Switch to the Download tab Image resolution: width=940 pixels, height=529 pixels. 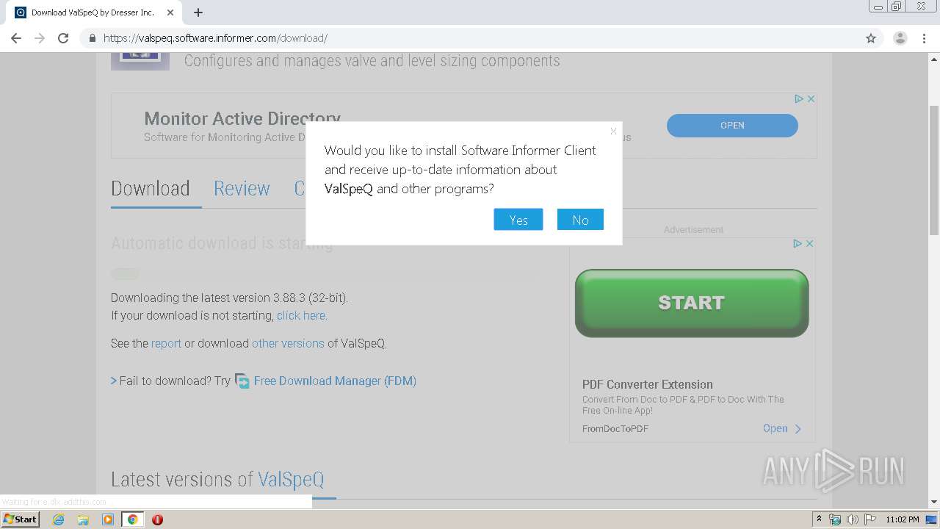151,189
